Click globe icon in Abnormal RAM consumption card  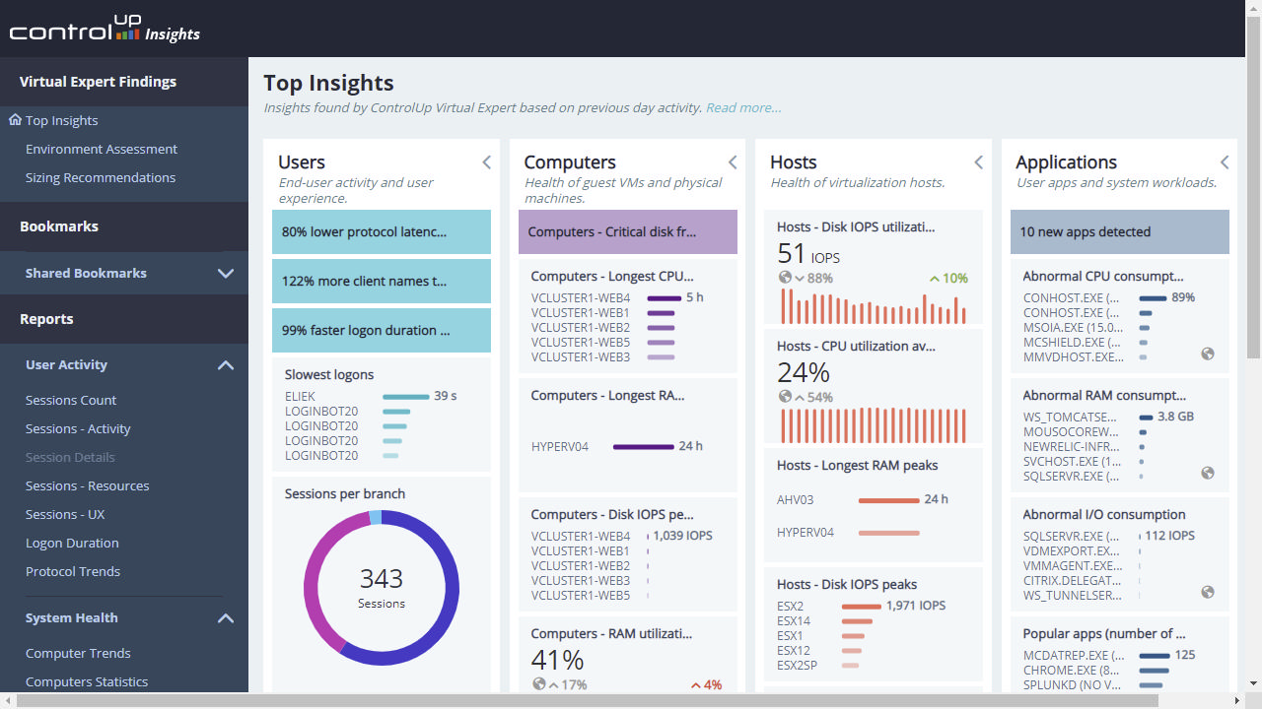[x=1208, y=473]
